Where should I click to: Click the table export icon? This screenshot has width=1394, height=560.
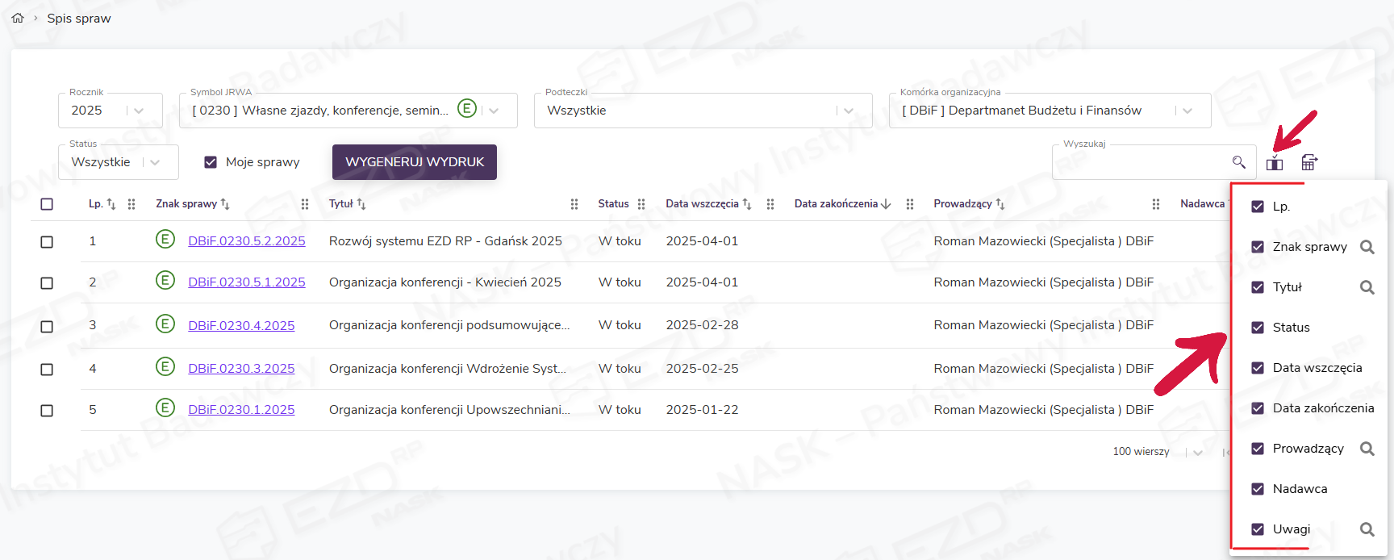click(x=1309, y=163)
